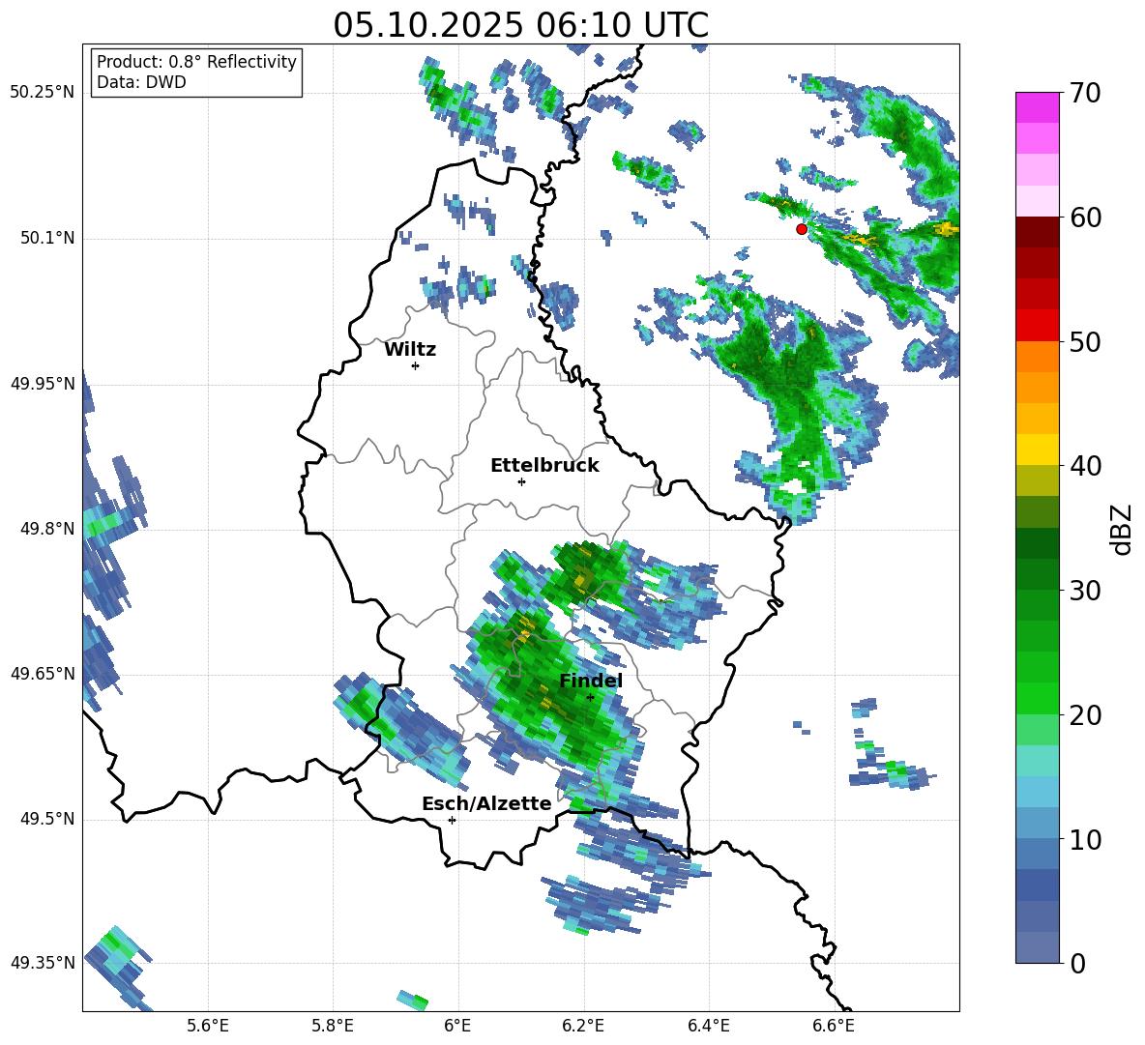Click the 50.1°N latitude label
1145x1045 pixels.
coord(47,239)
